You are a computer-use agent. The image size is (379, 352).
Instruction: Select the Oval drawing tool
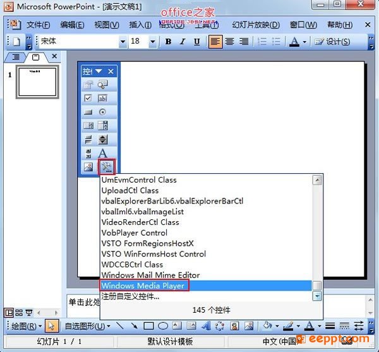coord(163,326)
